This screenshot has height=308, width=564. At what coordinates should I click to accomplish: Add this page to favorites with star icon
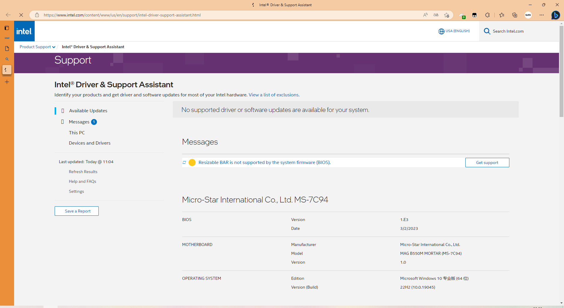(x=446, y=15)
